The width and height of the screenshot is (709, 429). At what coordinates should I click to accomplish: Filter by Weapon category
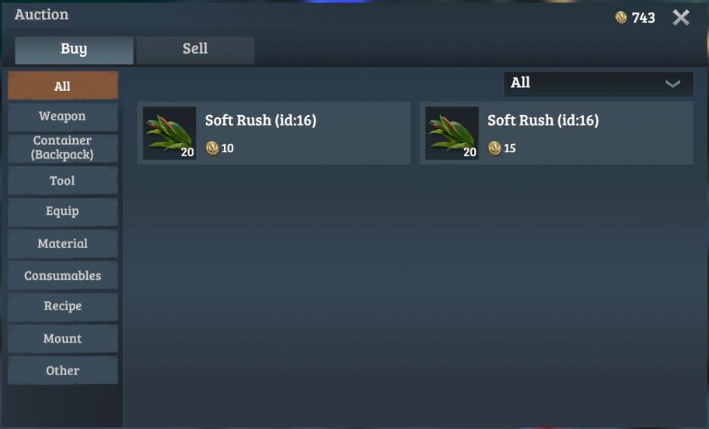click(x=63, y=117)
